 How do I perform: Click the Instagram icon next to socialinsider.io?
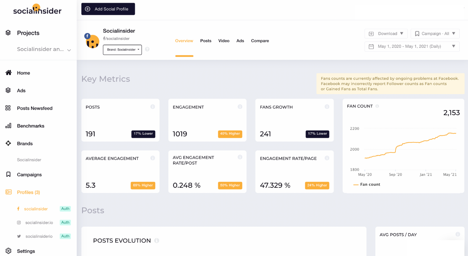point(19,222)
